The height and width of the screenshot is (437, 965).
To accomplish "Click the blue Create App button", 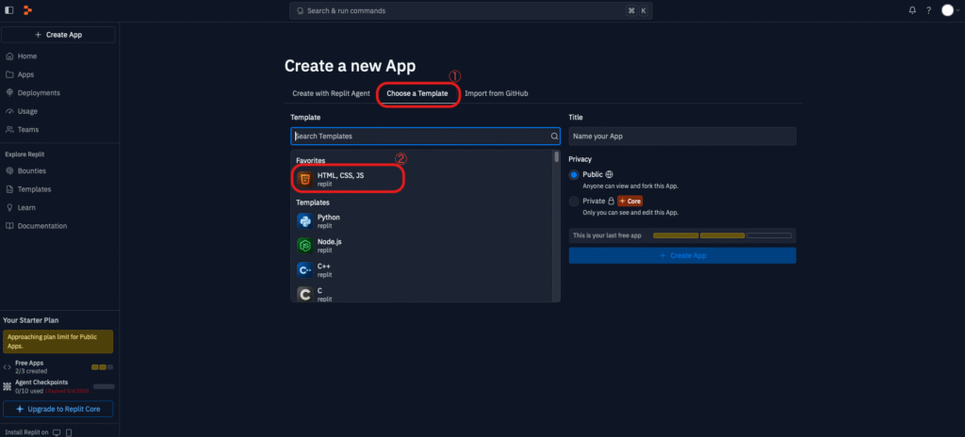I will coord(682,255).
